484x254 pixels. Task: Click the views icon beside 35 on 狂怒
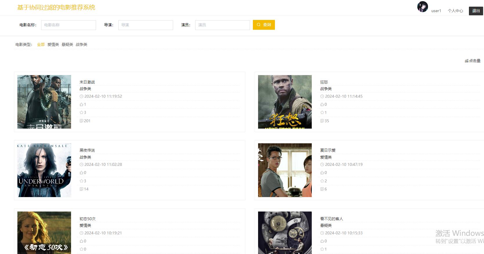pyautogui.click(x=322, y=121)
